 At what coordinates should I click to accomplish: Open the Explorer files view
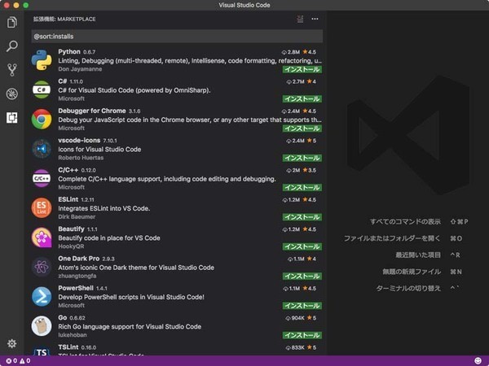coord(12,22)
